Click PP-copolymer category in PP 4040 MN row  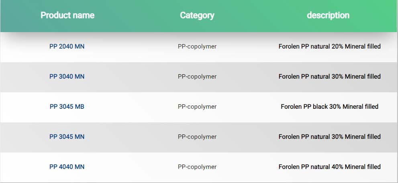(197, 167)
